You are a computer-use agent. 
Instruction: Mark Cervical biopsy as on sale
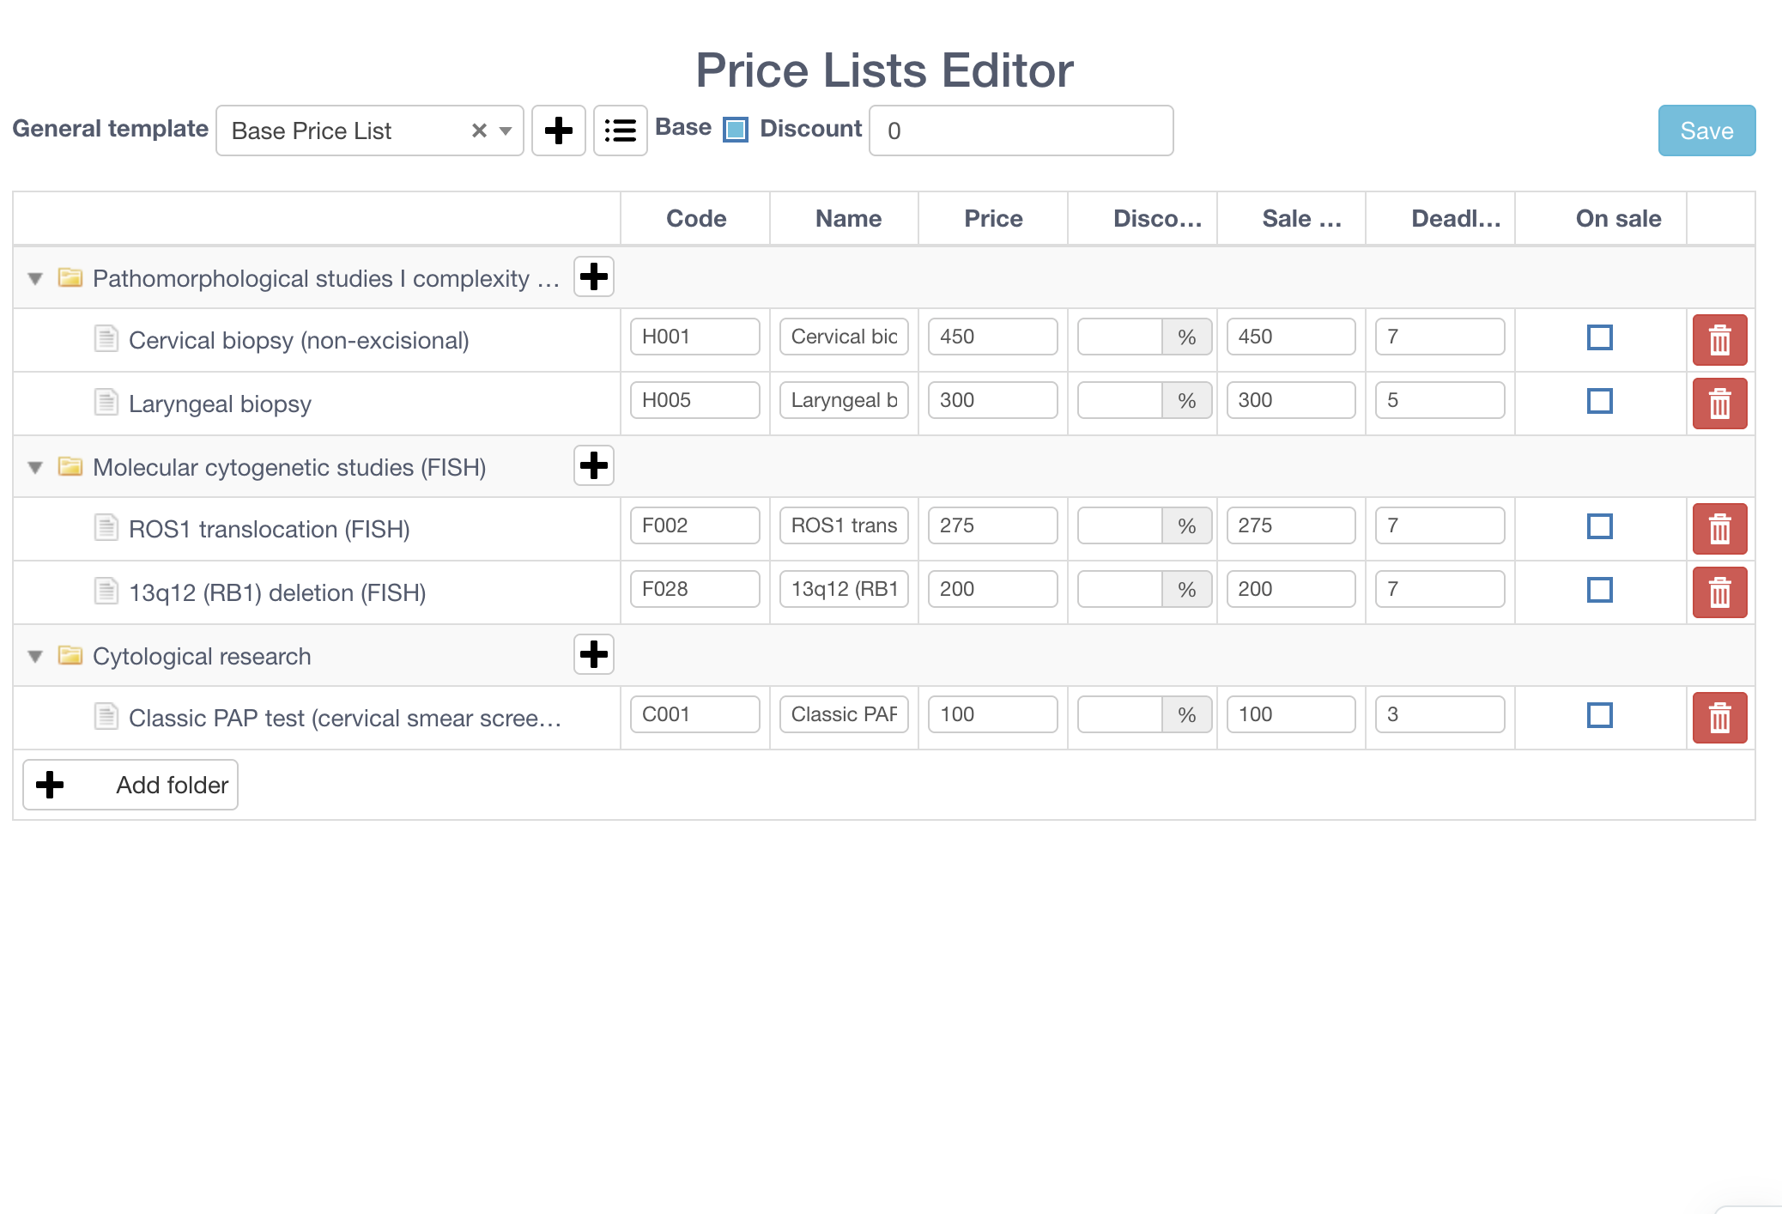tap(1600, 338)
